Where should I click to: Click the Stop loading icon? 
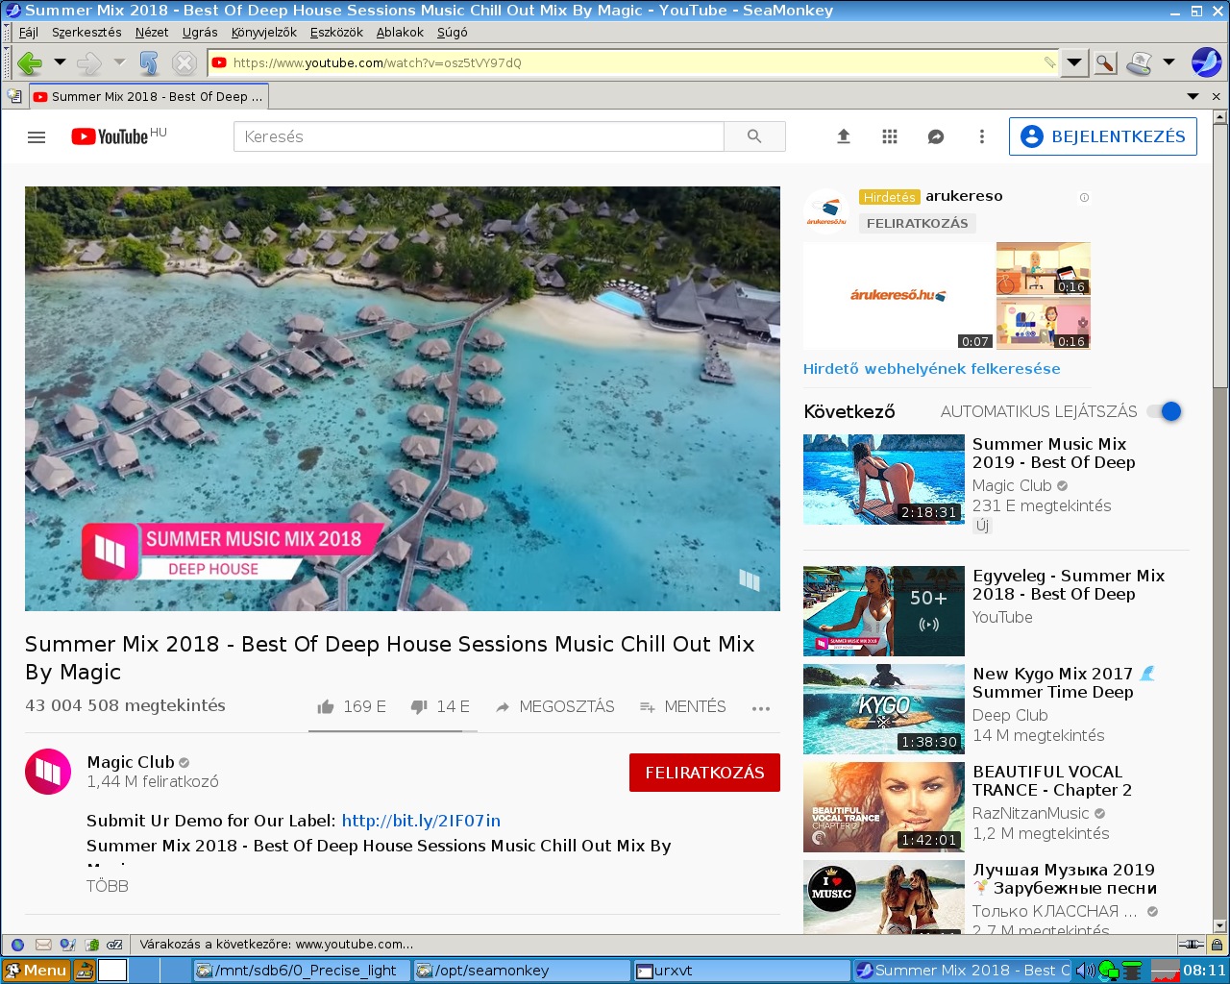pos(184,63)
